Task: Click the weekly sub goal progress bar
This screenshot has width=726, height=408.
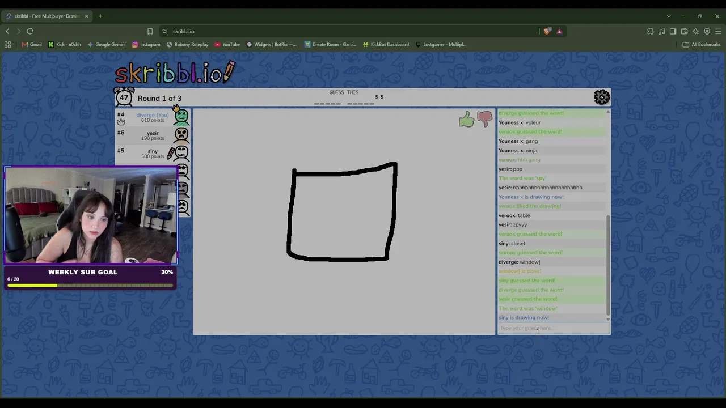Action: click(x=90, y=285)
